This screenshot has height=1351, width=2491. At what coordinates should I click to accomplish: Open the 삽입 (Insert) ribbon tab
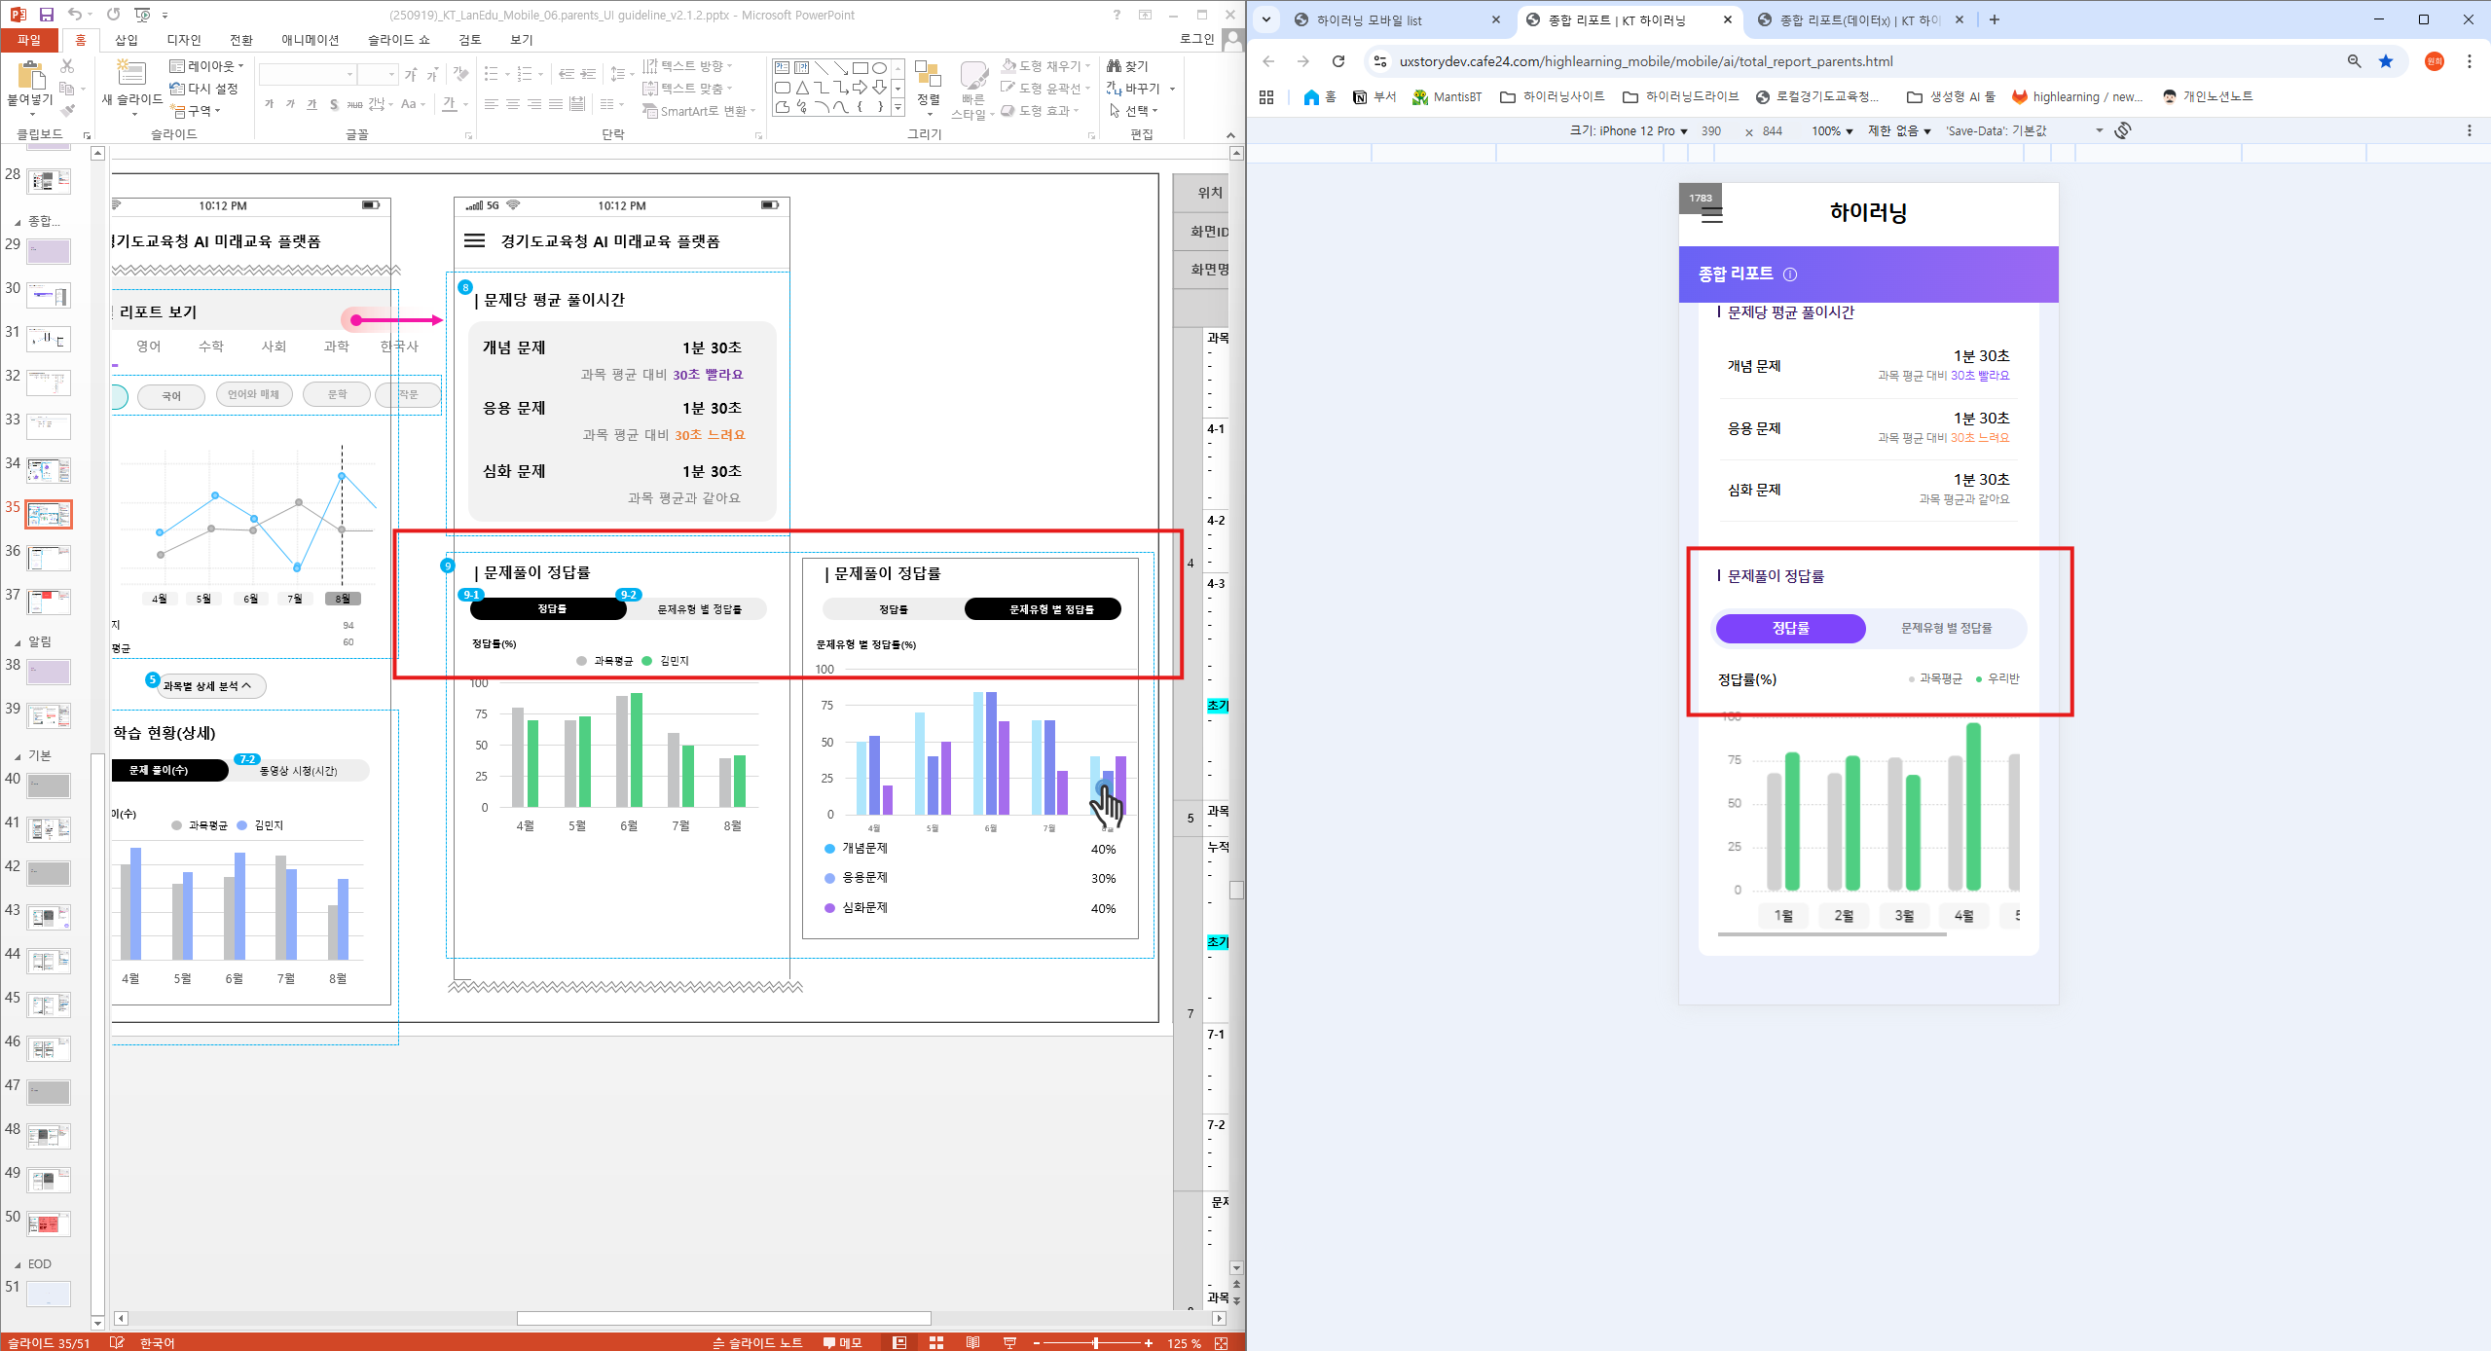tap(127, 40)
